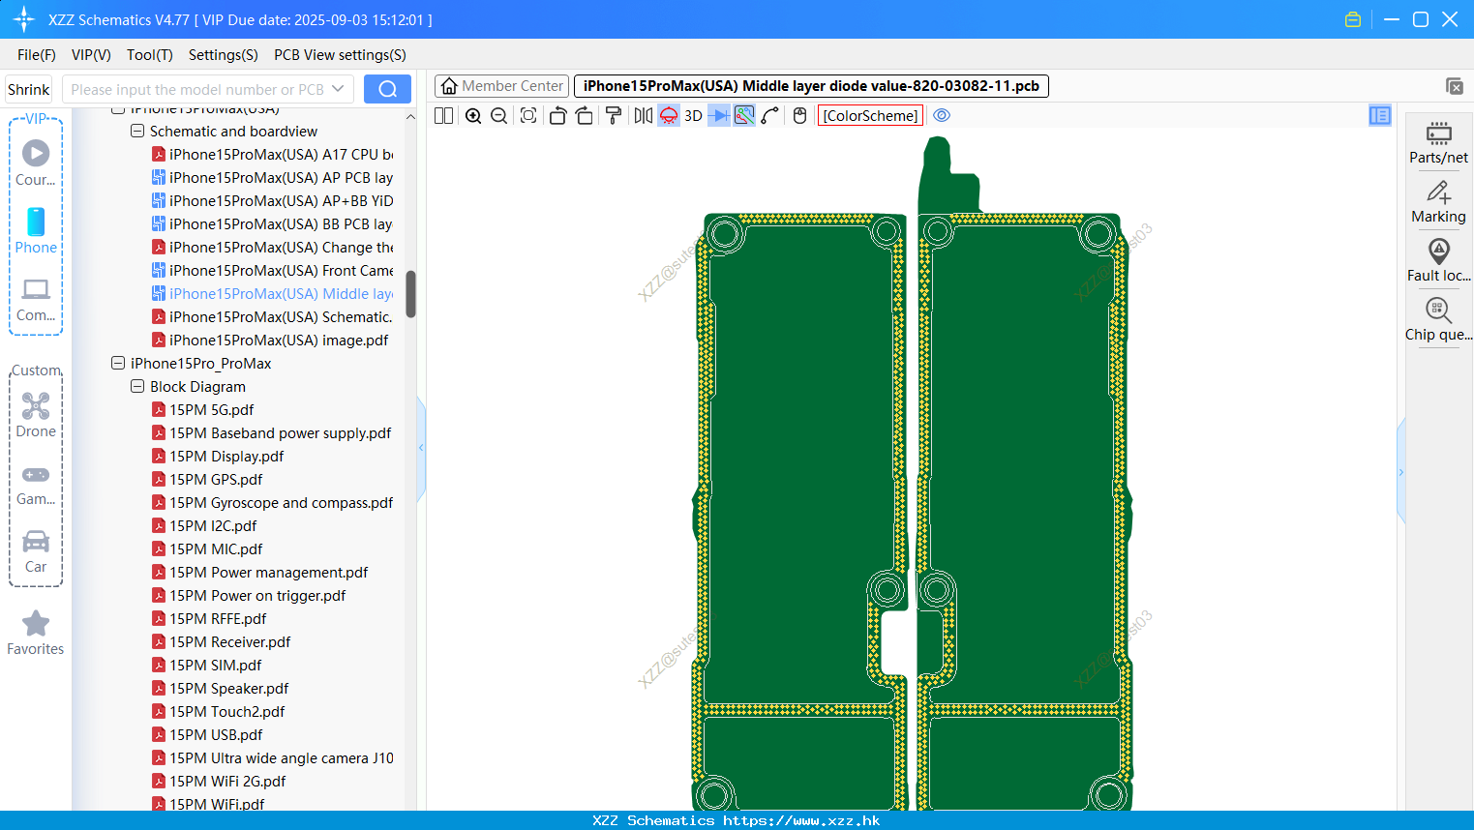Image resolution: width=1474 pixels, height=830 pixels.
Task: Click the zoom in magnifier icon
Action: coord(473,116)
